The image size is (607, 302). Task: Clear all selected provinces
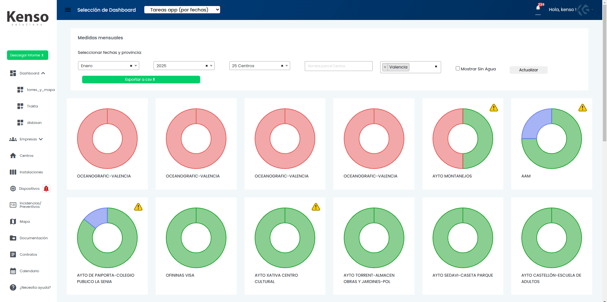(x=436, y=67)
